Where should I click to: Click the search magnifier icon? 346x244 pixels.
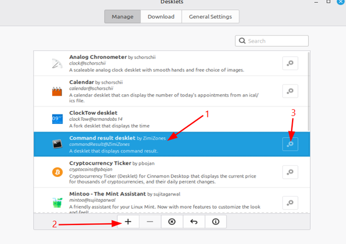point(242,40)
